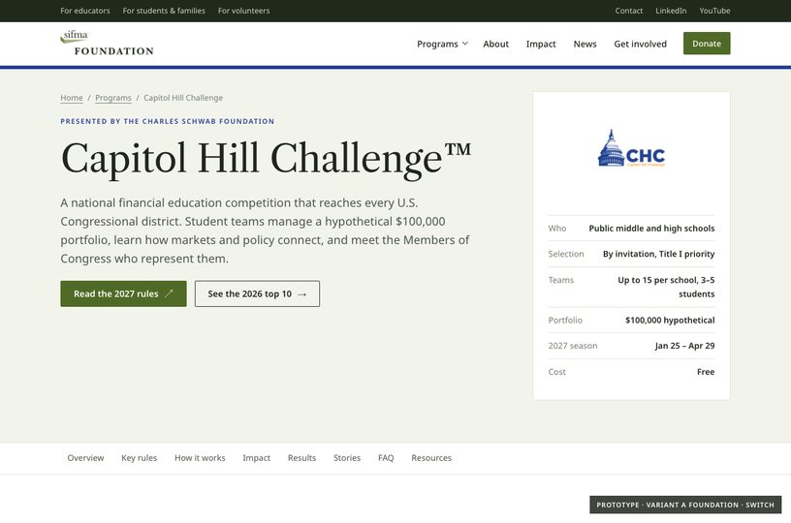Click See the 2026 top 10 button
Viewport: 791px width, 523px height.
[257, 293]
